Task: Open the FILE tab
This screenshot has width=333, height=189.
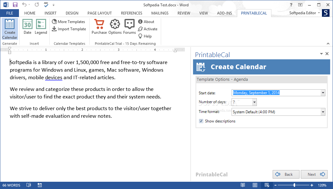Action: pyautogui.click(x=9, y=13)
